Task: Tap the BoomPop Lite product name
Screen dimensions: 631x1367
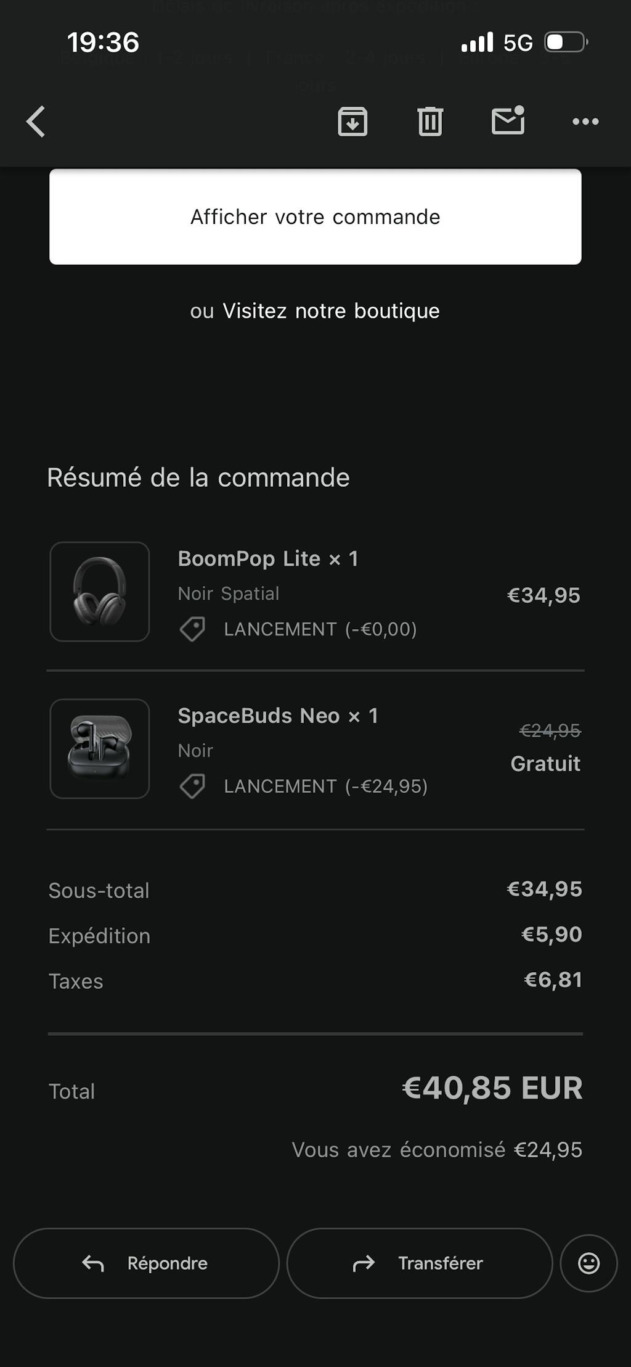Action: point(249,559)
